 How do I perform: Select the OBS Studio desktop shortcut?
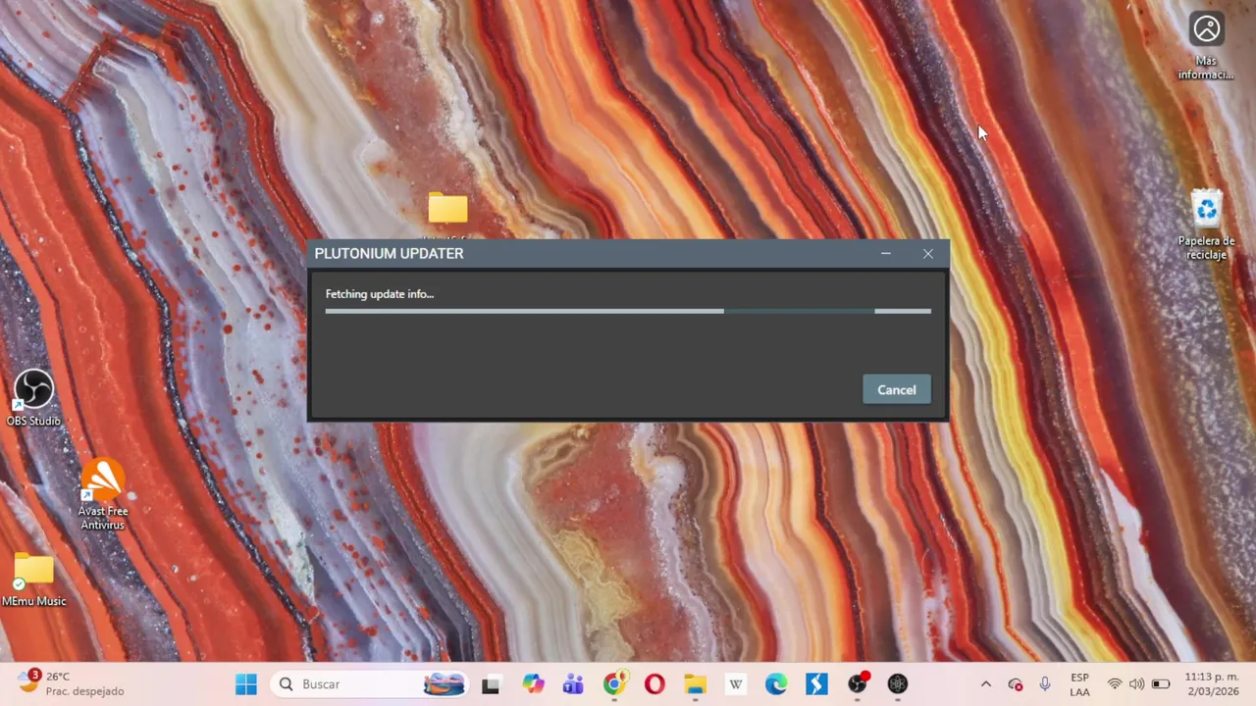[x=33, y=398]
